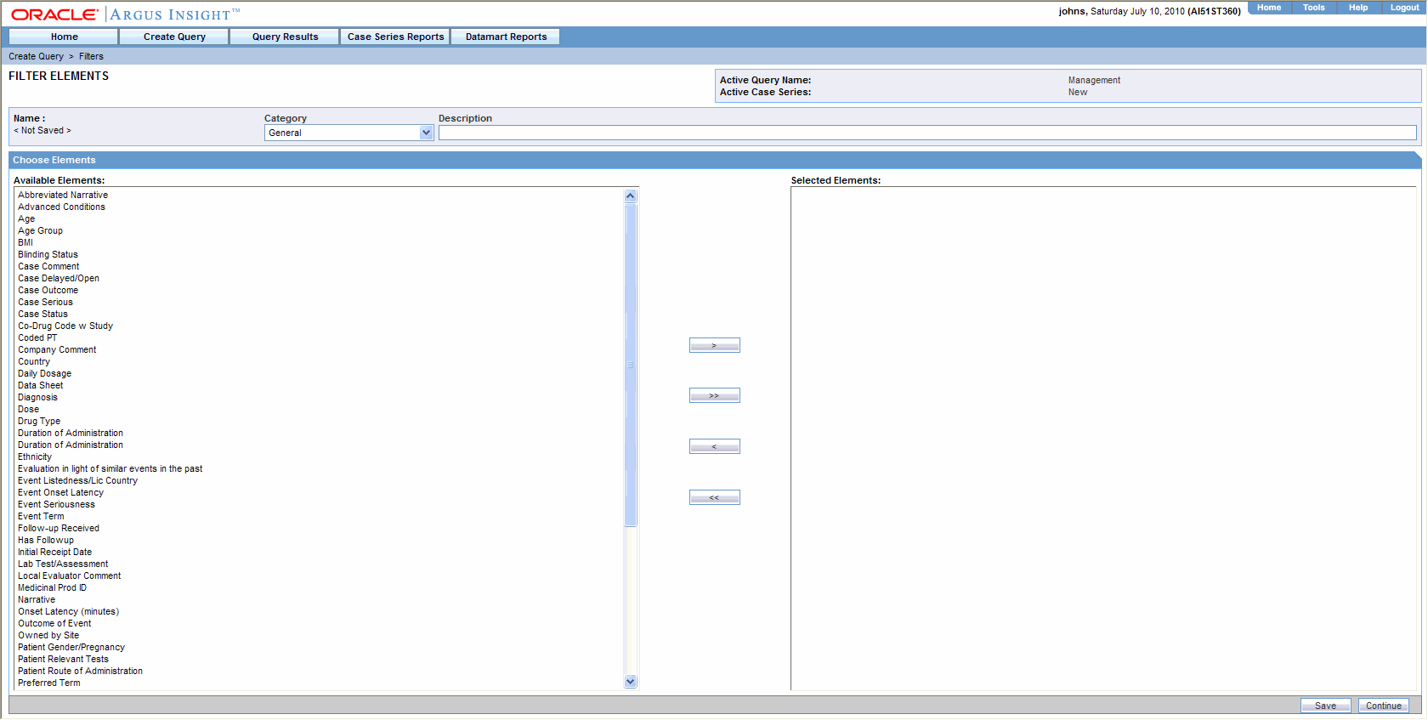This screenshot has height=720, width=1428.
Task: Click the Available Elements scroll up arrow
Action: click(630, 196)
